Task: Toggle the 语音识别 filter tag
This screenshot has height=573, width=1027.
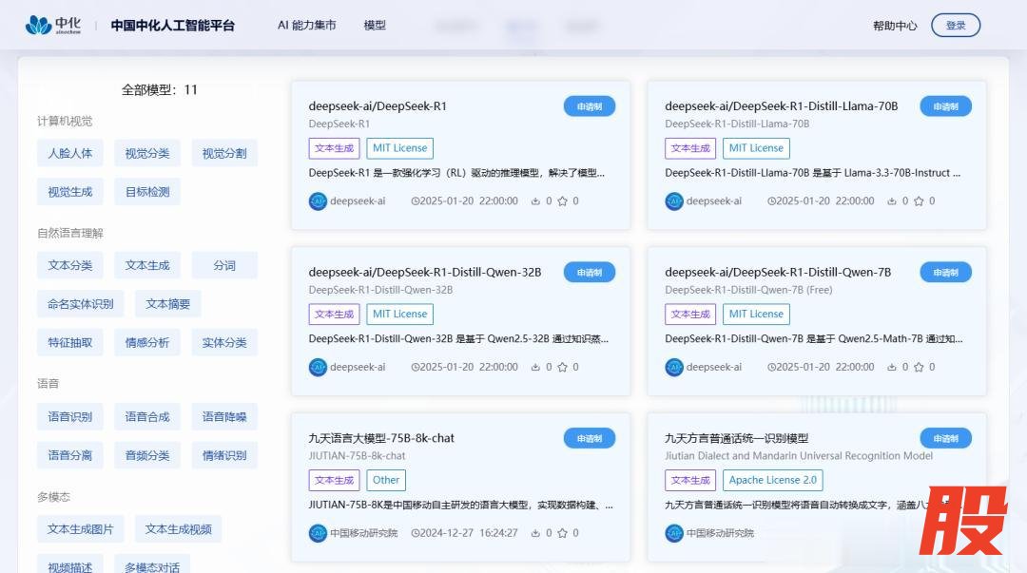Action: [70, 416]
